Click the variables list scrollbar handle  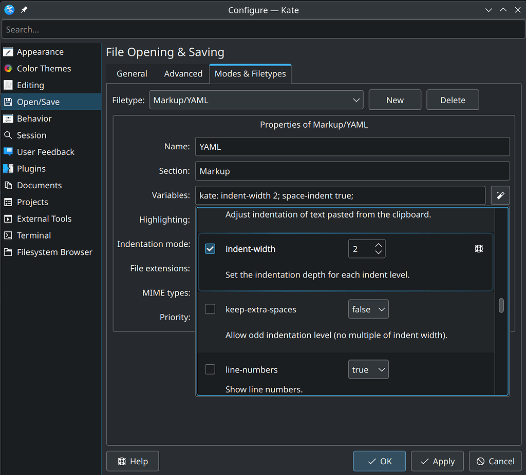coord(501,305)
